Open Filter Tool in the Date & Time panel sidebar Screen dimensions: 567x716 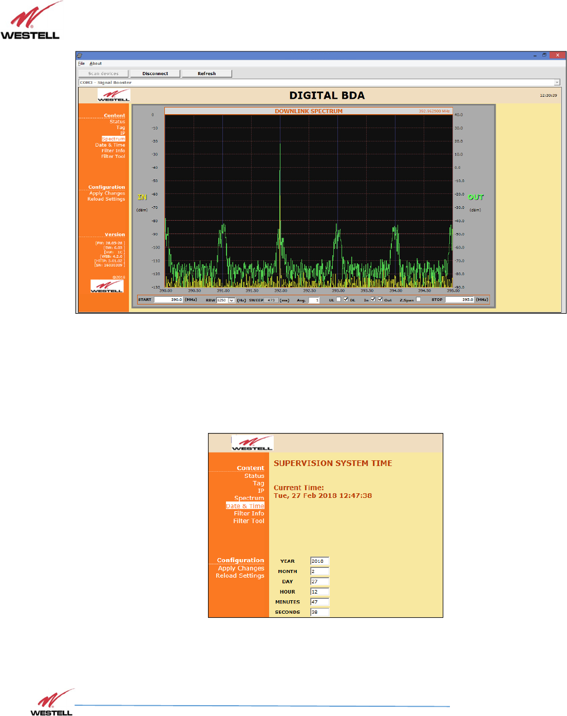pyautogui.click(x=249, y=521)
